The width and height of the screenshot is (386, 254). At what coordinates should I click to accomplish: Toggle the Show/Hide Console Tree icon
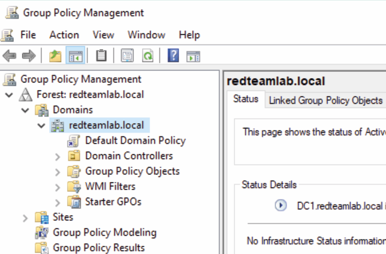coord(75,56)
